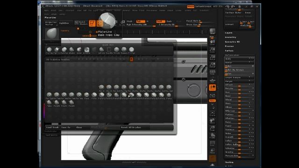Click the highlighted P letter filter

131,59
